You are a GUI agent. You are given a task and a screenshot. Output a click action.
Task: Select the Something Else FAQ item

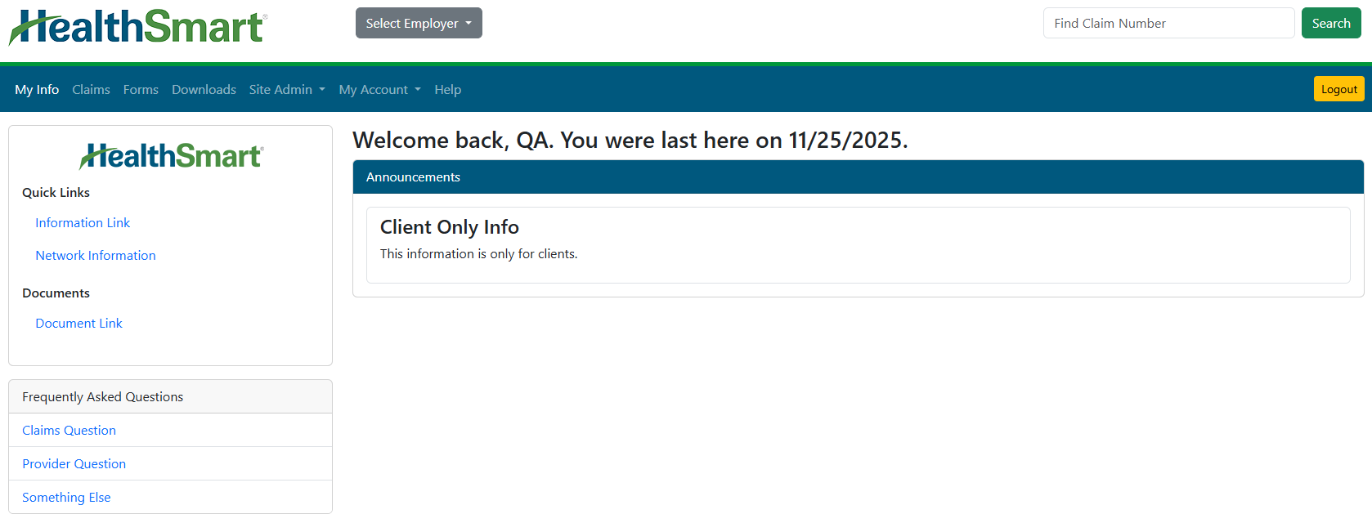(x=66, y=498)
